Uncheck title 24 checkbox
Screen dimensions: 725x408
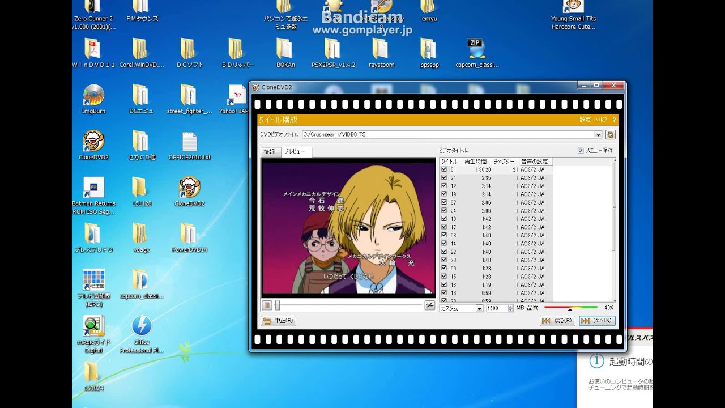(x=444, y=210)
